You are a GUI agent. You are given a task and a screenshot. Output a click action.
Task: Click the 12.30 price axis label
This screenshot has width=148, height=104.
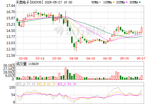pos(11,49)
